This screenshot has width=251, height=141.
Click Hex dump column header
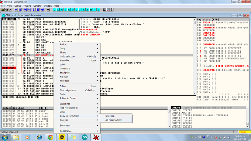tap(25, 108)
